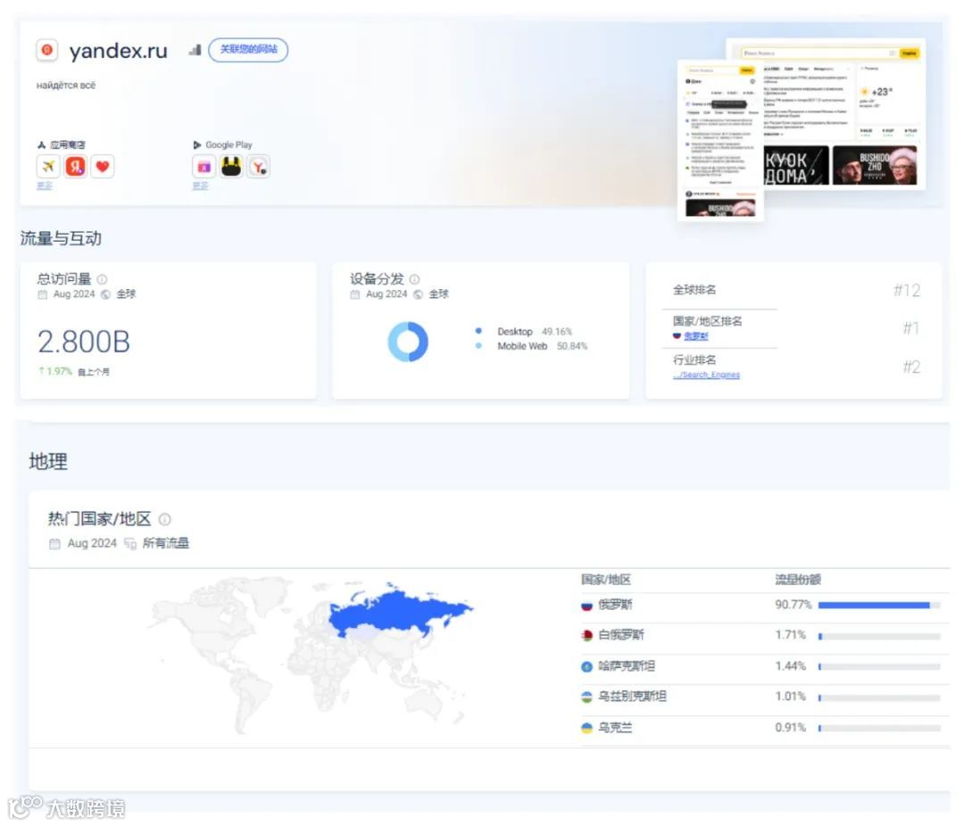Image resolution: width=964 pixels, height=826 pixels.
Task: Click the Google Play triangle icon
Action: coord(197,145)
